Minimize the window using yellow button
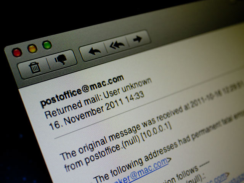Viewport: 244px width, 183px height. (x=32, y=48)
